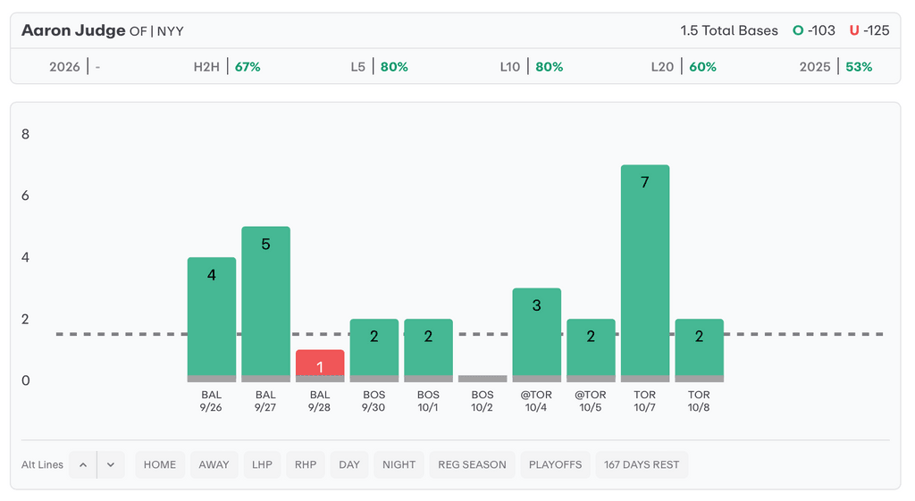Image resolution: width=915 pixels, height=501 pixels.
Task: Pick the Under -125 odds
Action: point(869,30)
